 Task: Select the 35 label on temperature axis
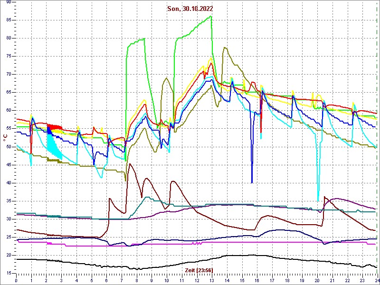pyautogui.click(x=9, y=201)
